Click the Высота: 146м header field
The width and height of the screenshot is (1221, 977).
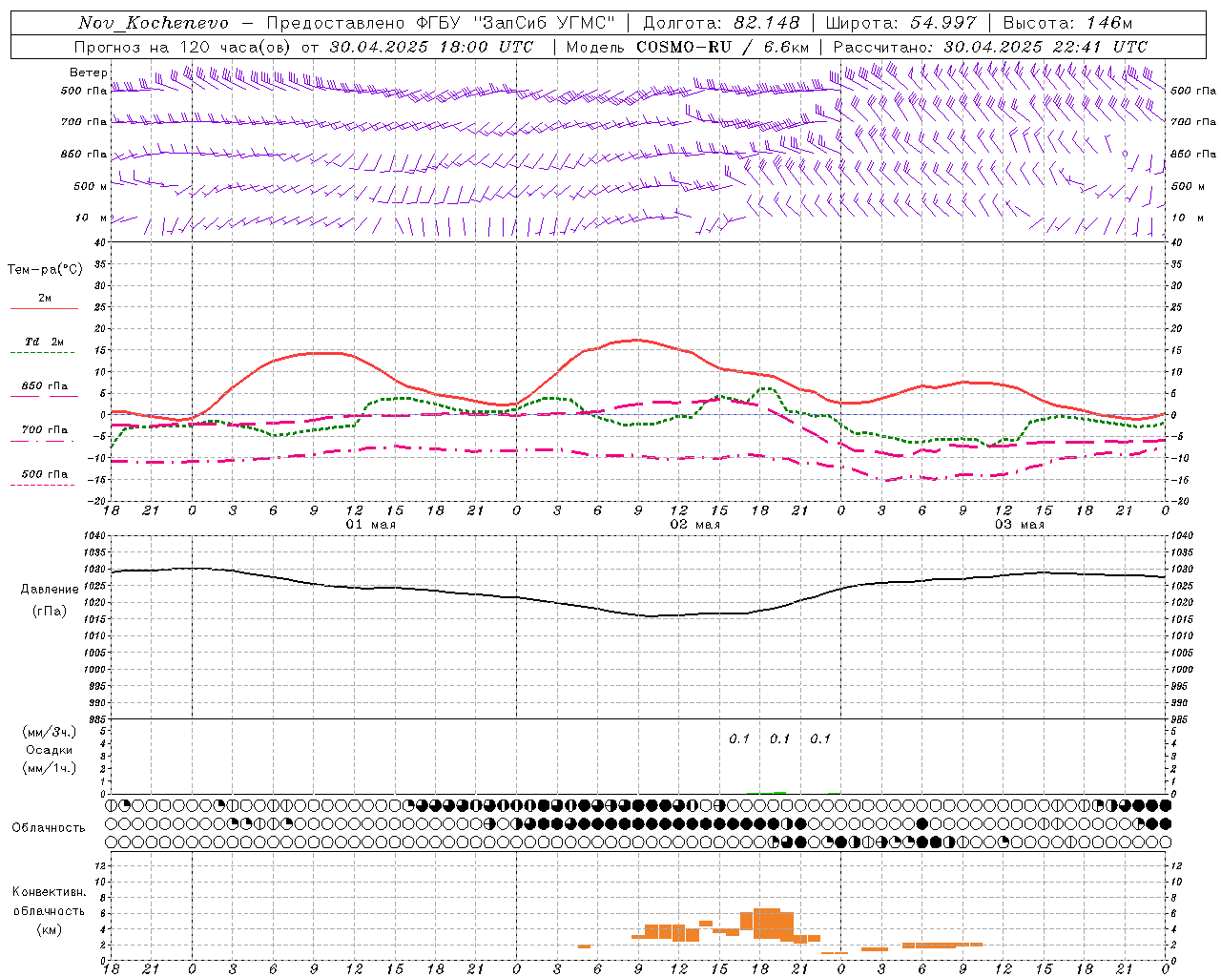(1067, 23)
